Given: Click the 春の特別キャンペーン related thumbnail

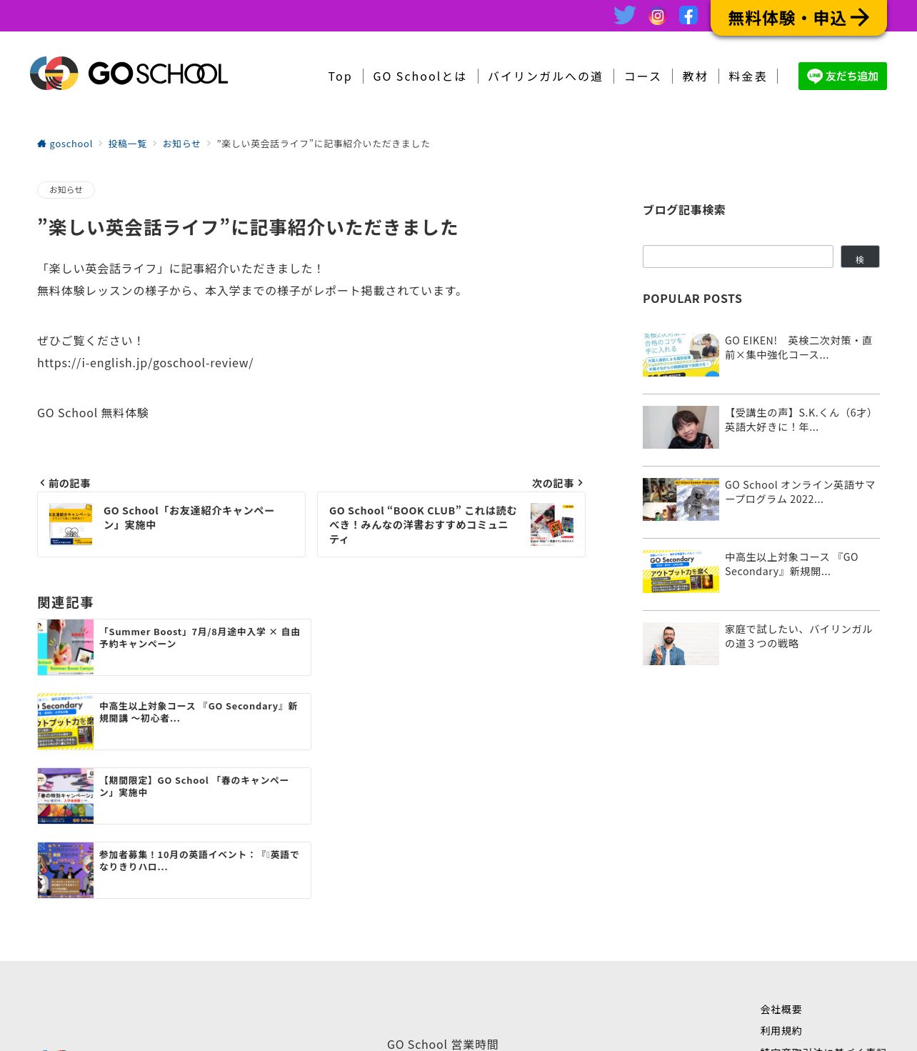Looking at the screenshot, I should click(66, 796).
